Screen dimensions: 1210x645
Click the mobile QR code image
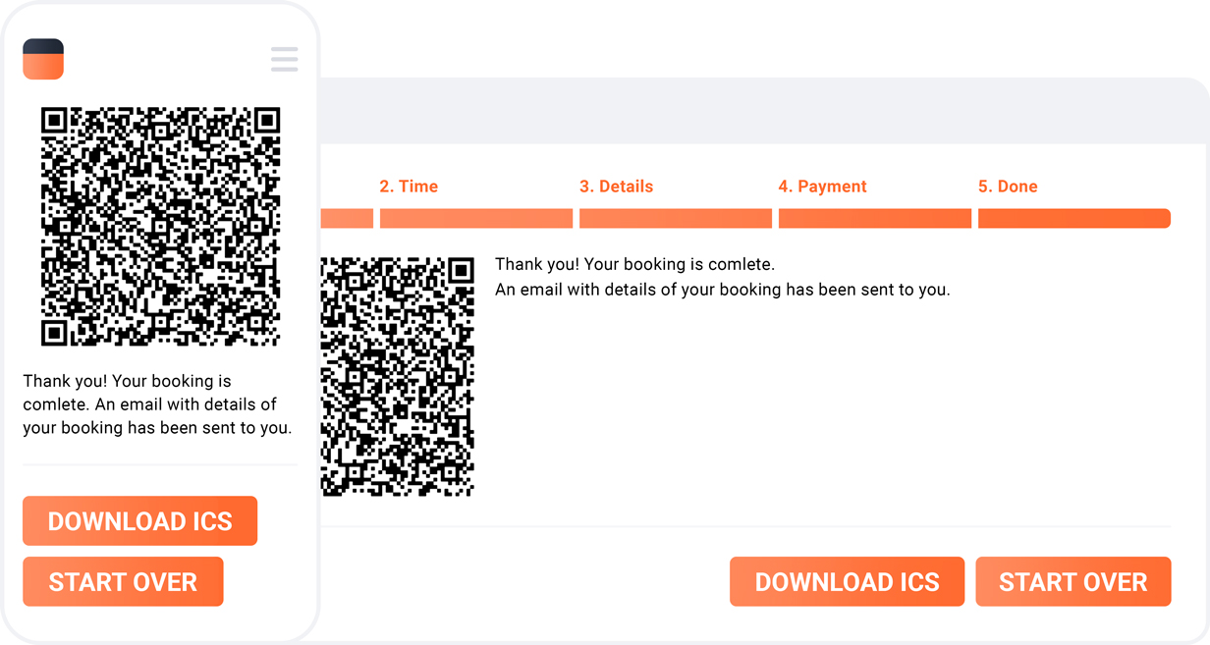pyautogui.click(x=161, y=227)
